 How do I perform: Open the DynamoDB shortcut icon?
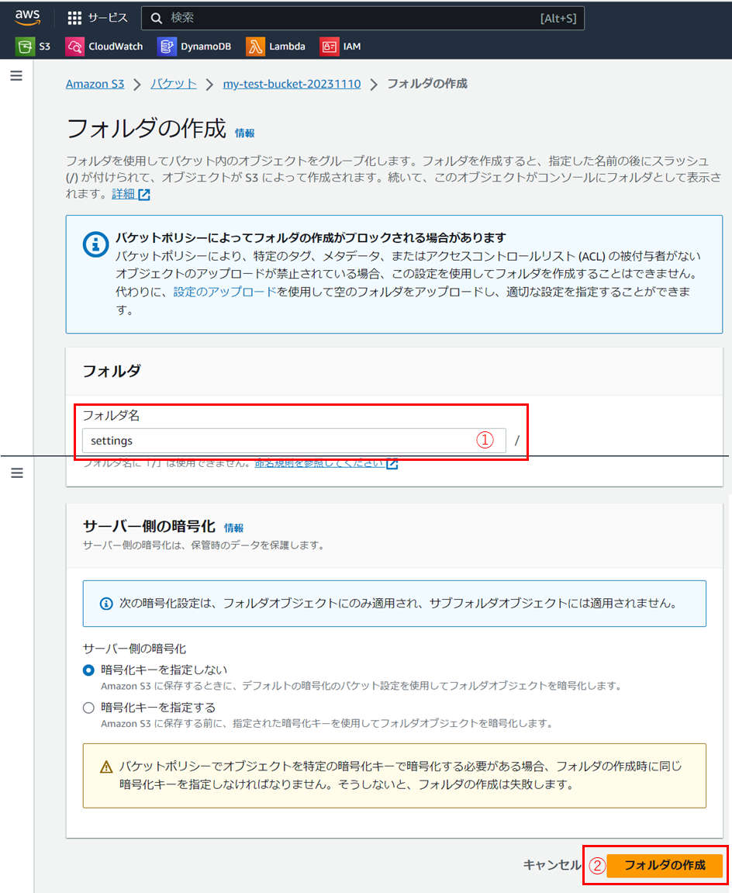pos(166,47)
